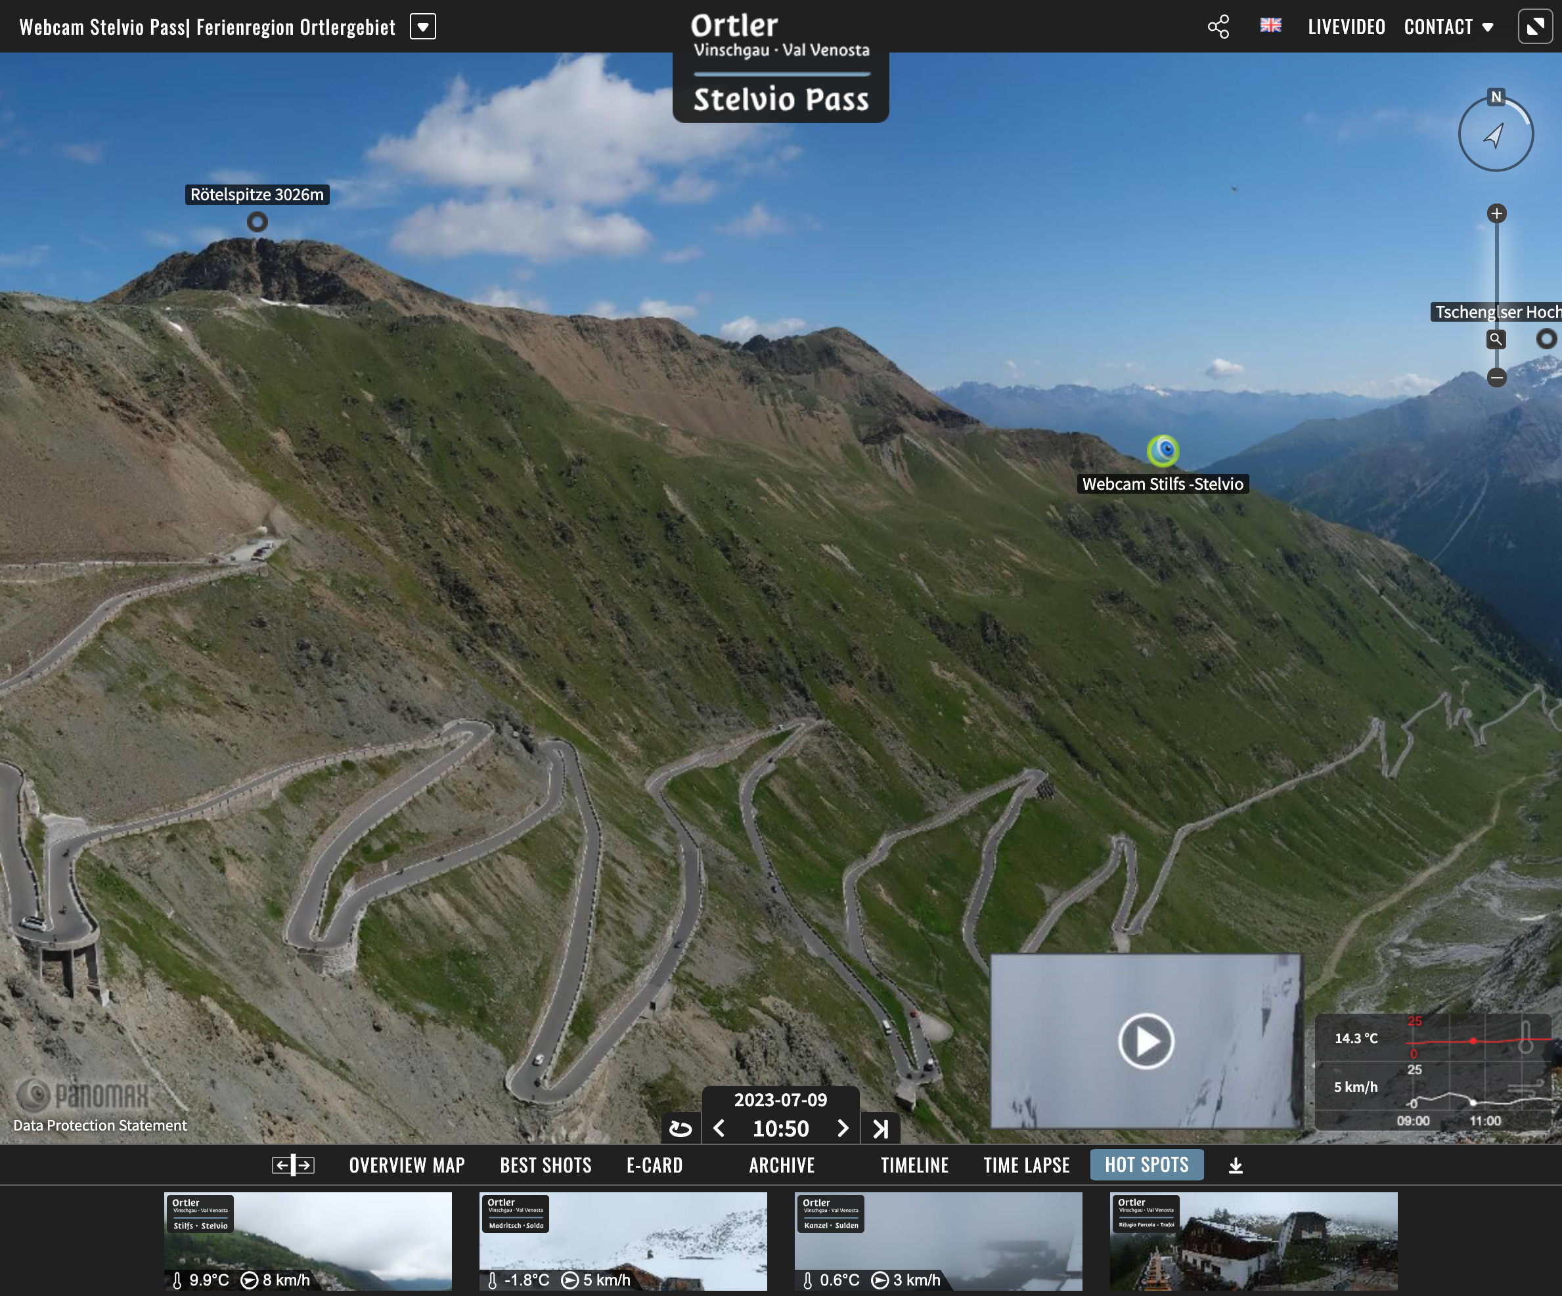1562x1296 pixels.
Task: Click the share icon in header
Action: [x=1218, y=27]
